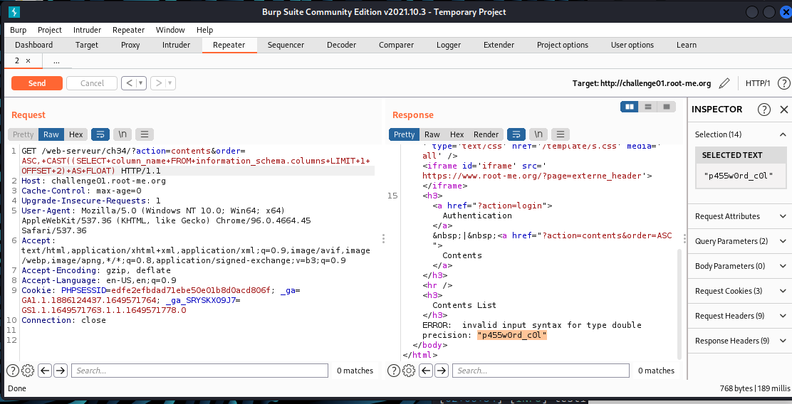Viewport: 792px width, 404px height.
Task: Switch to the Dashboard tab
Action: click(x=34, y=45)
